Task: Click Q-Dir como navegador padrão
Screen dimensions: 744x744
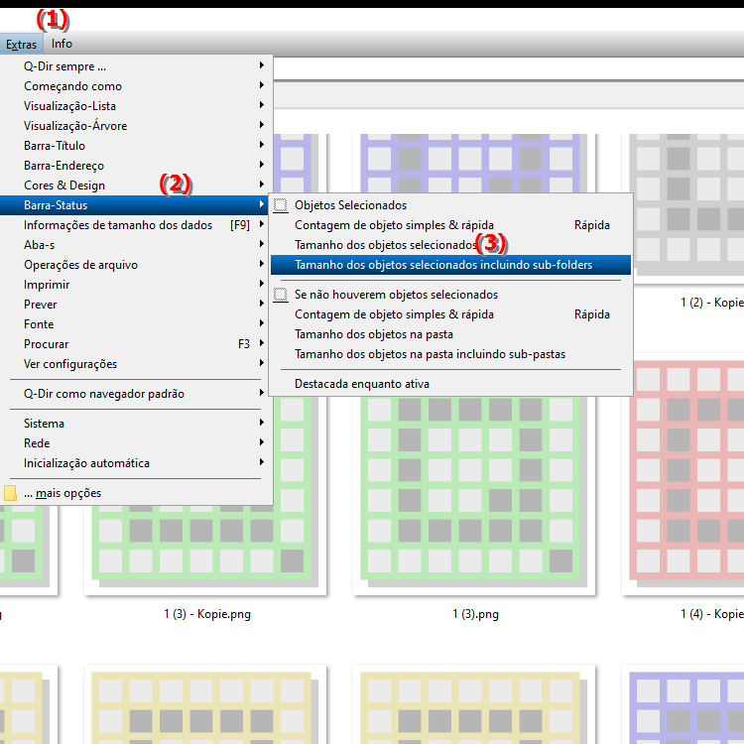Action: point(104,394)
